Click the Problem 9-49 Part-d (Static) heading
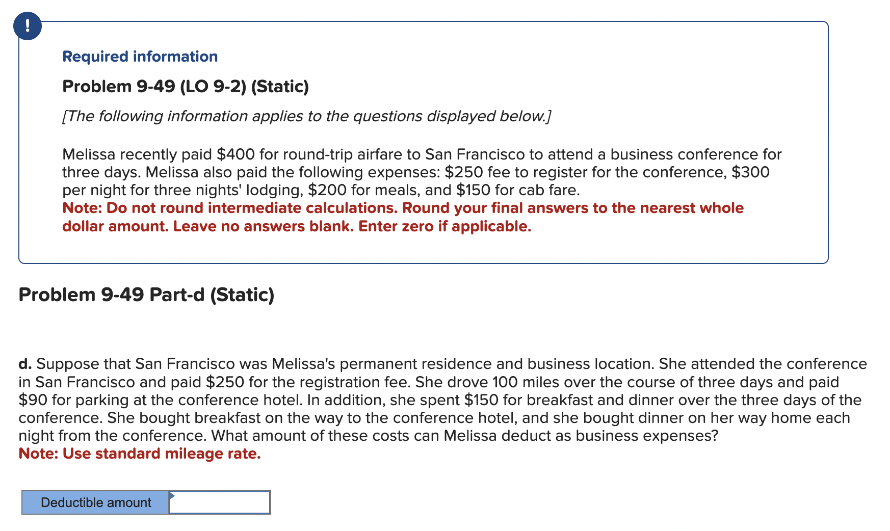890x531 pixels. [x=146, y=294]
